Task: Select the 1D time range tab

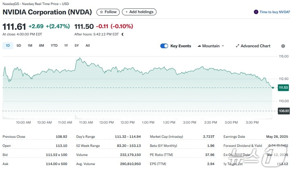Action: tap(8, 46)
